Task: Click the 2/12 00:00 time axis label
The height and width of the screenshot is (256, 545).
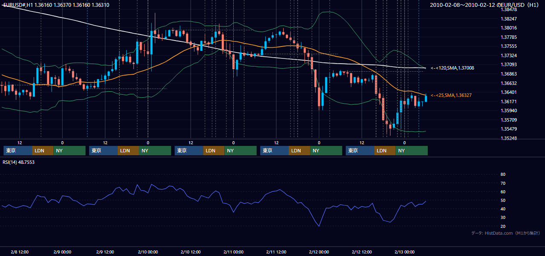Action: coord(319,252)
